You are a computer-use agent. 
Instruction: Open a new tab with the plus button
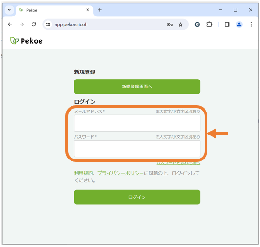[x=100, y=10]
